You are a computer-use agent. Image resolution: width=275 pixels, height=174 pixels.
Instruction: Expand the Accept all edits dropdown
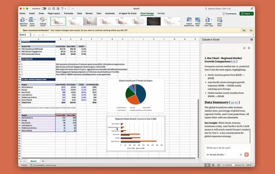click(216, 155)
